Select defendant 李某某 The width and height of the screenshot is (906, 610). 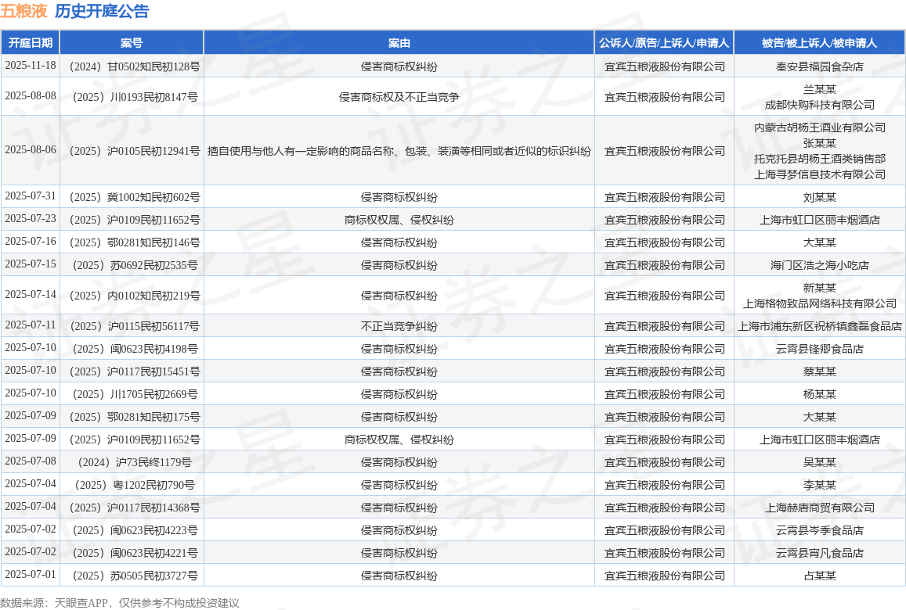pos(819,485)
